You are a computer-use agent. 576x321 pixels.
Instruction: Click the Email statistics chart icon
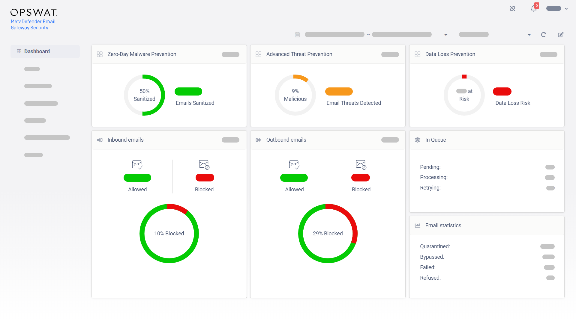point(417,225)
